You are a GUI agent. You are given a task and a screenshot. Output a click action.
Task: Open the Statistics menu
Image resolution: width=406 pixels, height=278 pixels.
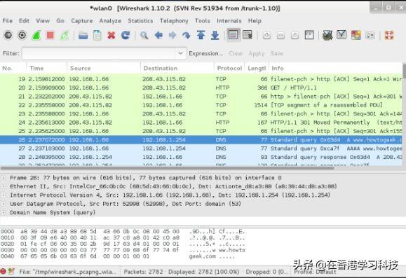click(x=140, y=21)
